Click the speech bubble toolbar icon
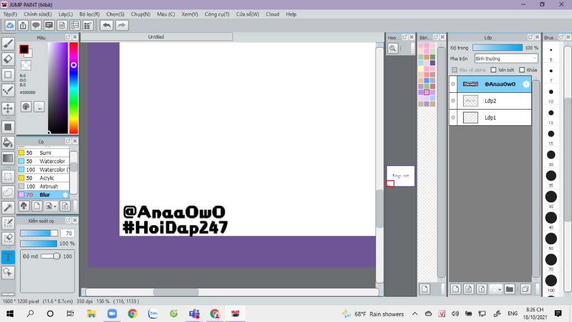Image resolution: width=572 pixels, height=322 pixels. pos(36,25)
